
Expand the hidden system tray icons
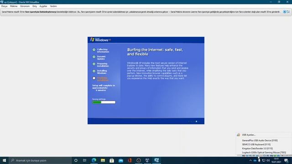[250, 160]
